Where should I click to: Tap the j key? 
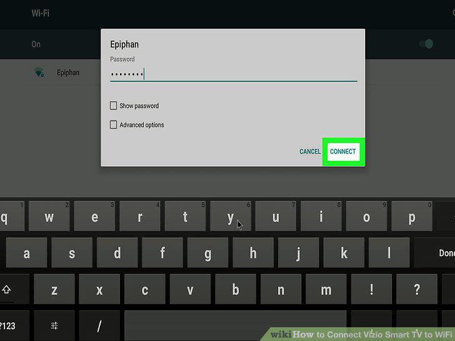[x=298, y=253]
